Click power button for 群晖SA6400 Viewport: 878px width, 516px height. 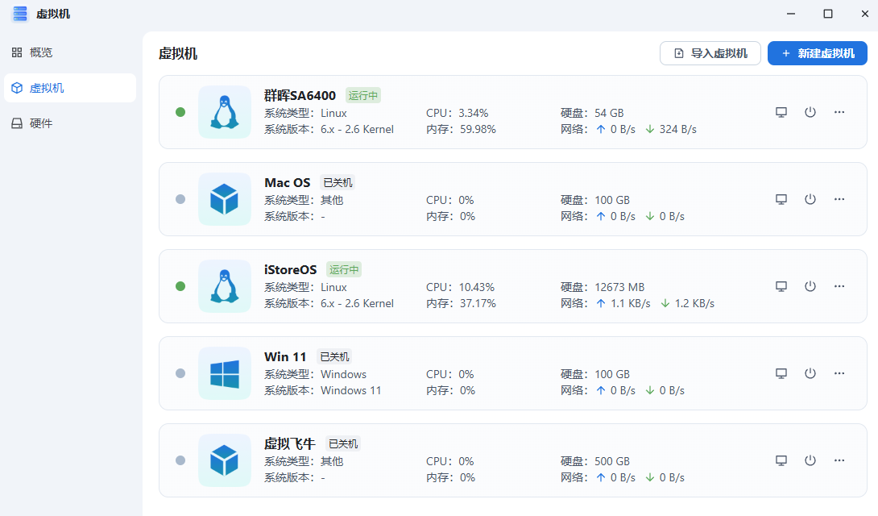(x=810, y=112)
